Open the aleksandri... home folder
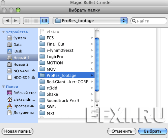168x138 pixels. click(x=19, y=99)
